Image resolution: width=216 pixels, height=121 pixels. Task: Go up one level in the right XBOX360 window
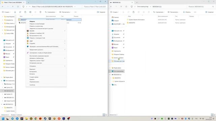click(x=121, y=7)
